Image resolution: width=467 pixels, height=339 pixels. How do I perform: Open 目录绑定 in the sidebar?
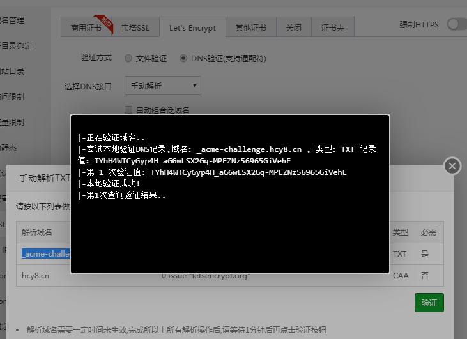pyautogui.click(x=16, y=45)
